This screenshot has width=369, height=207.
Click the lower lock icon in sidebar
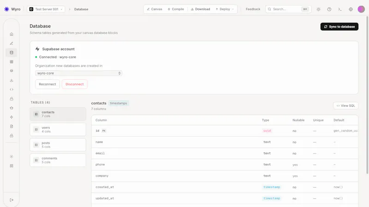click(12, 136)
